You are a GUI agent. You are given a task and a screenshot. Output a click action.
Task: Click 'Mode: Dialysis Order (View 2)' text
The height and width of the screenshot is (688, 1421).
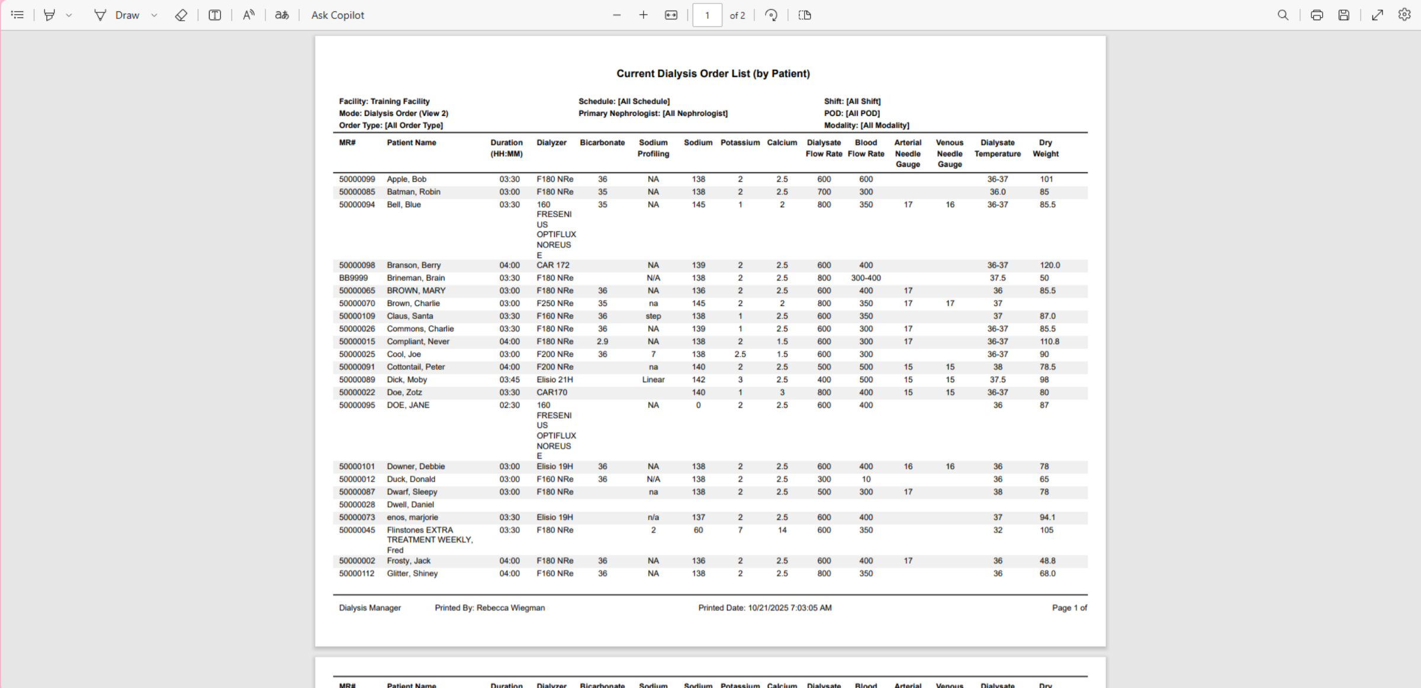pyautogui.click(x=393, y=113)
